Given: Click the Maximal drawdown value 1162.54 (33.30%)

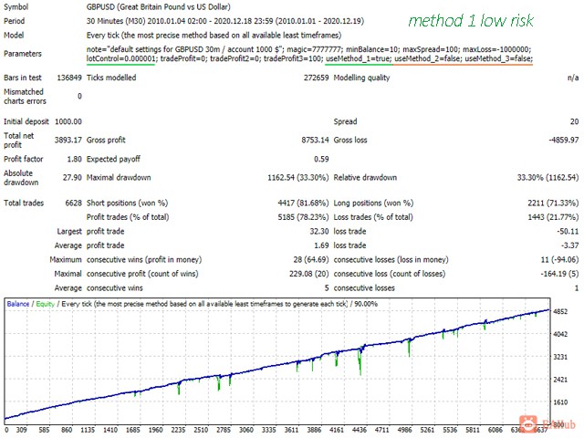Looking at the screenshot, I should pyautogui.click(x=298, y=178).
